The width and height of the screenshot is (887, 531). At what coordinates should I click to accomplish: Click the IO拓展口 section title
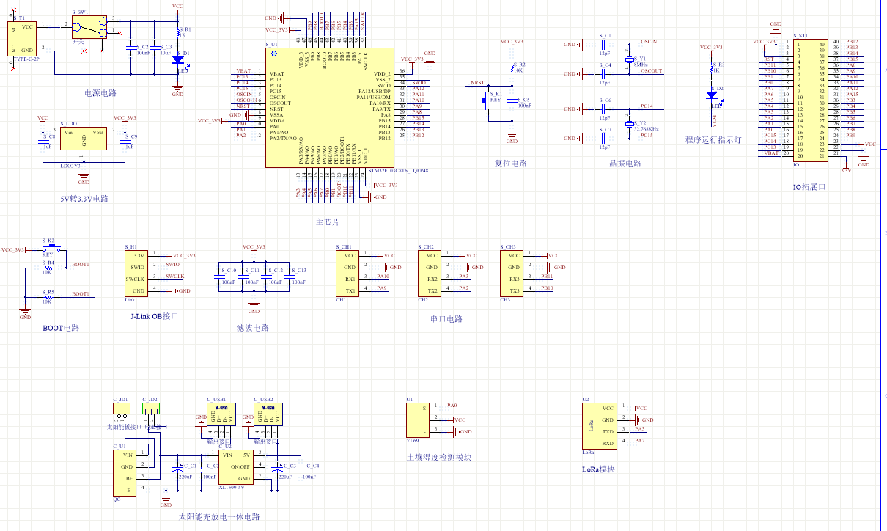tap(809, 187)
